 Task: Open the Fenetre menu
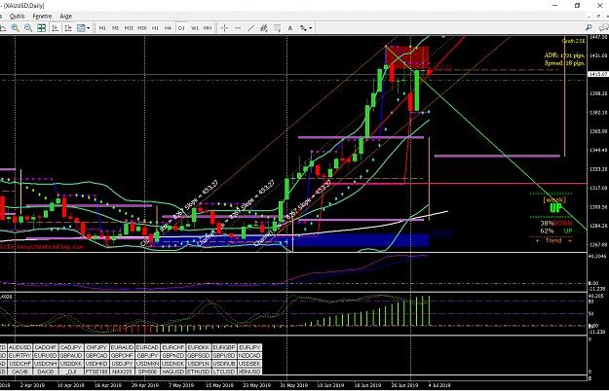click(42, 16)
